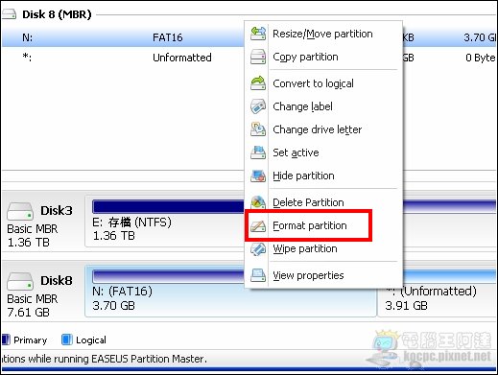498x375 pixels.
Task: Click the Disk8 7.61 GB label
Action: (x=28, y=313)
